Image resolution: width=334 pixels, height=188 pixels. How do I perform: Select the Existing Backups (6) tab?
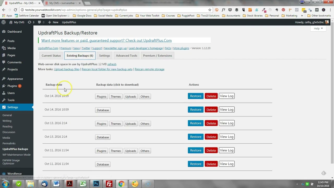[x=80, y=56]
